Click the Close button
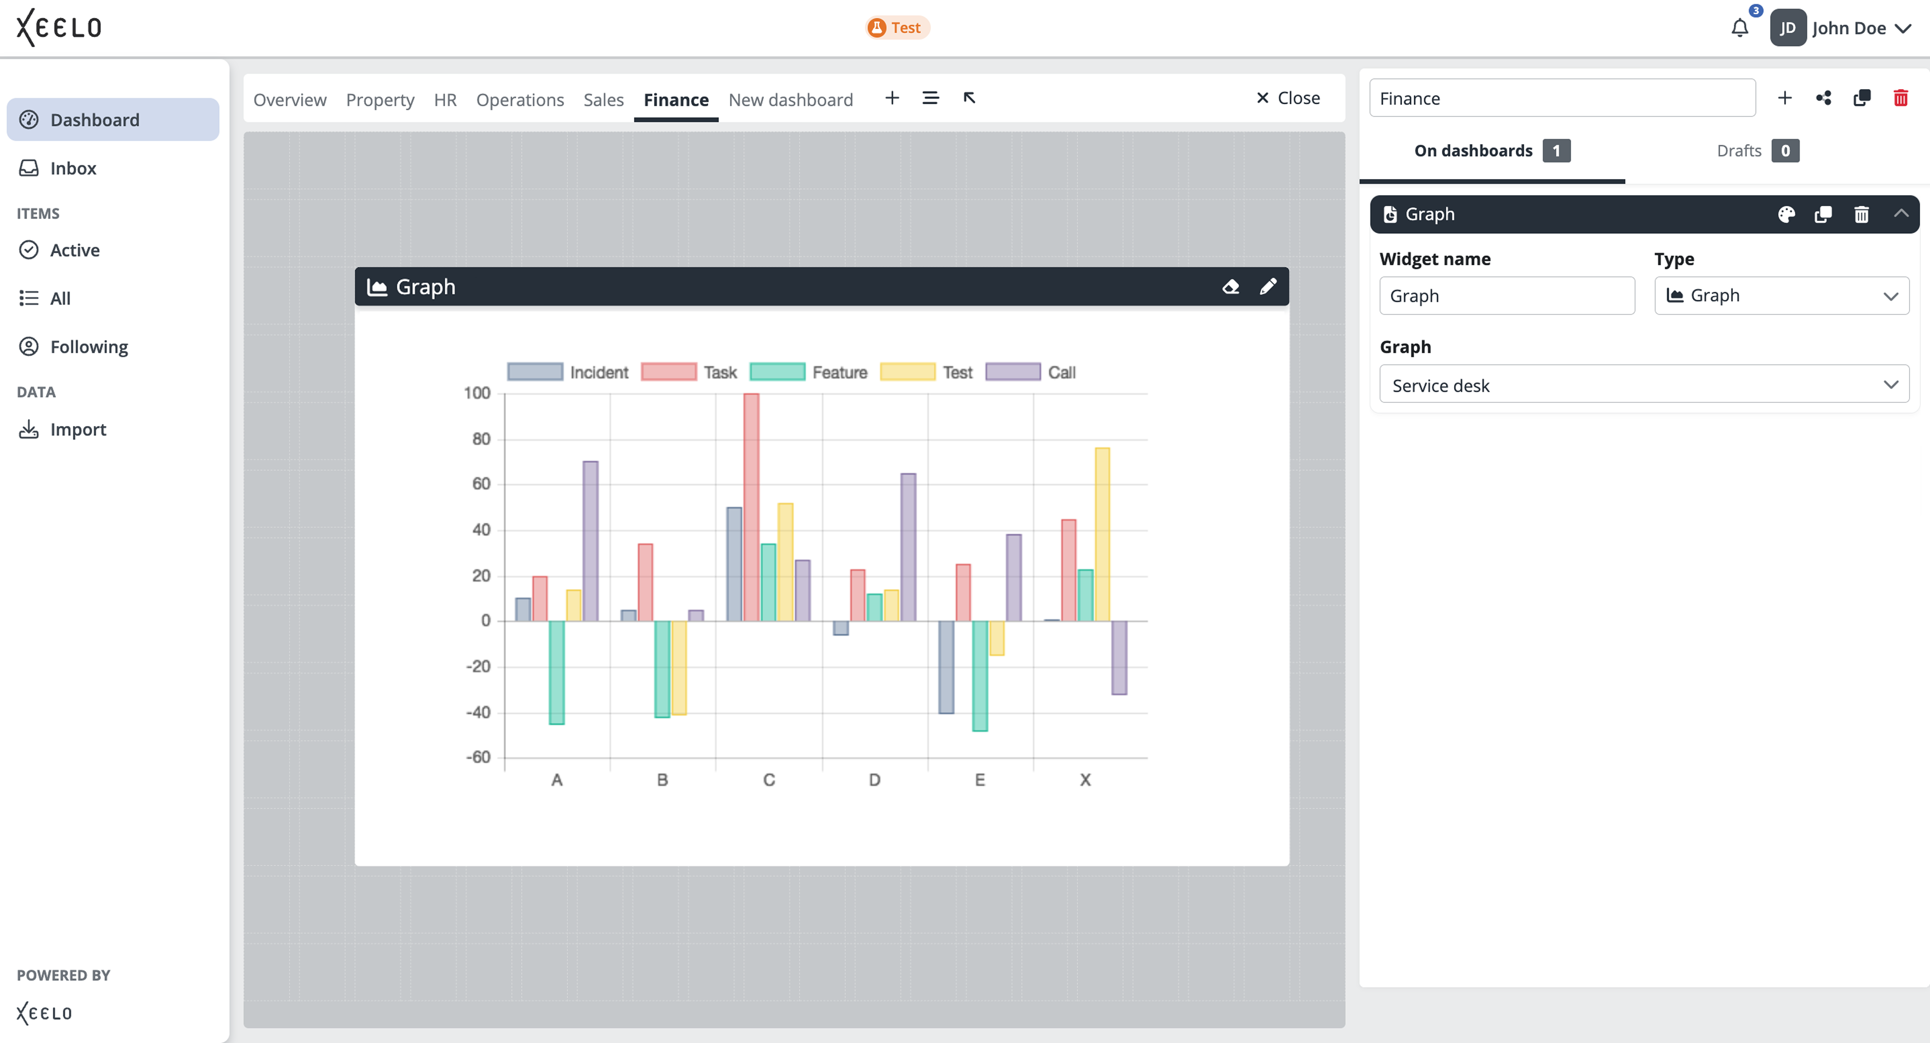The height and width of the screenshot is (1043, 1930). point(1288,98)
